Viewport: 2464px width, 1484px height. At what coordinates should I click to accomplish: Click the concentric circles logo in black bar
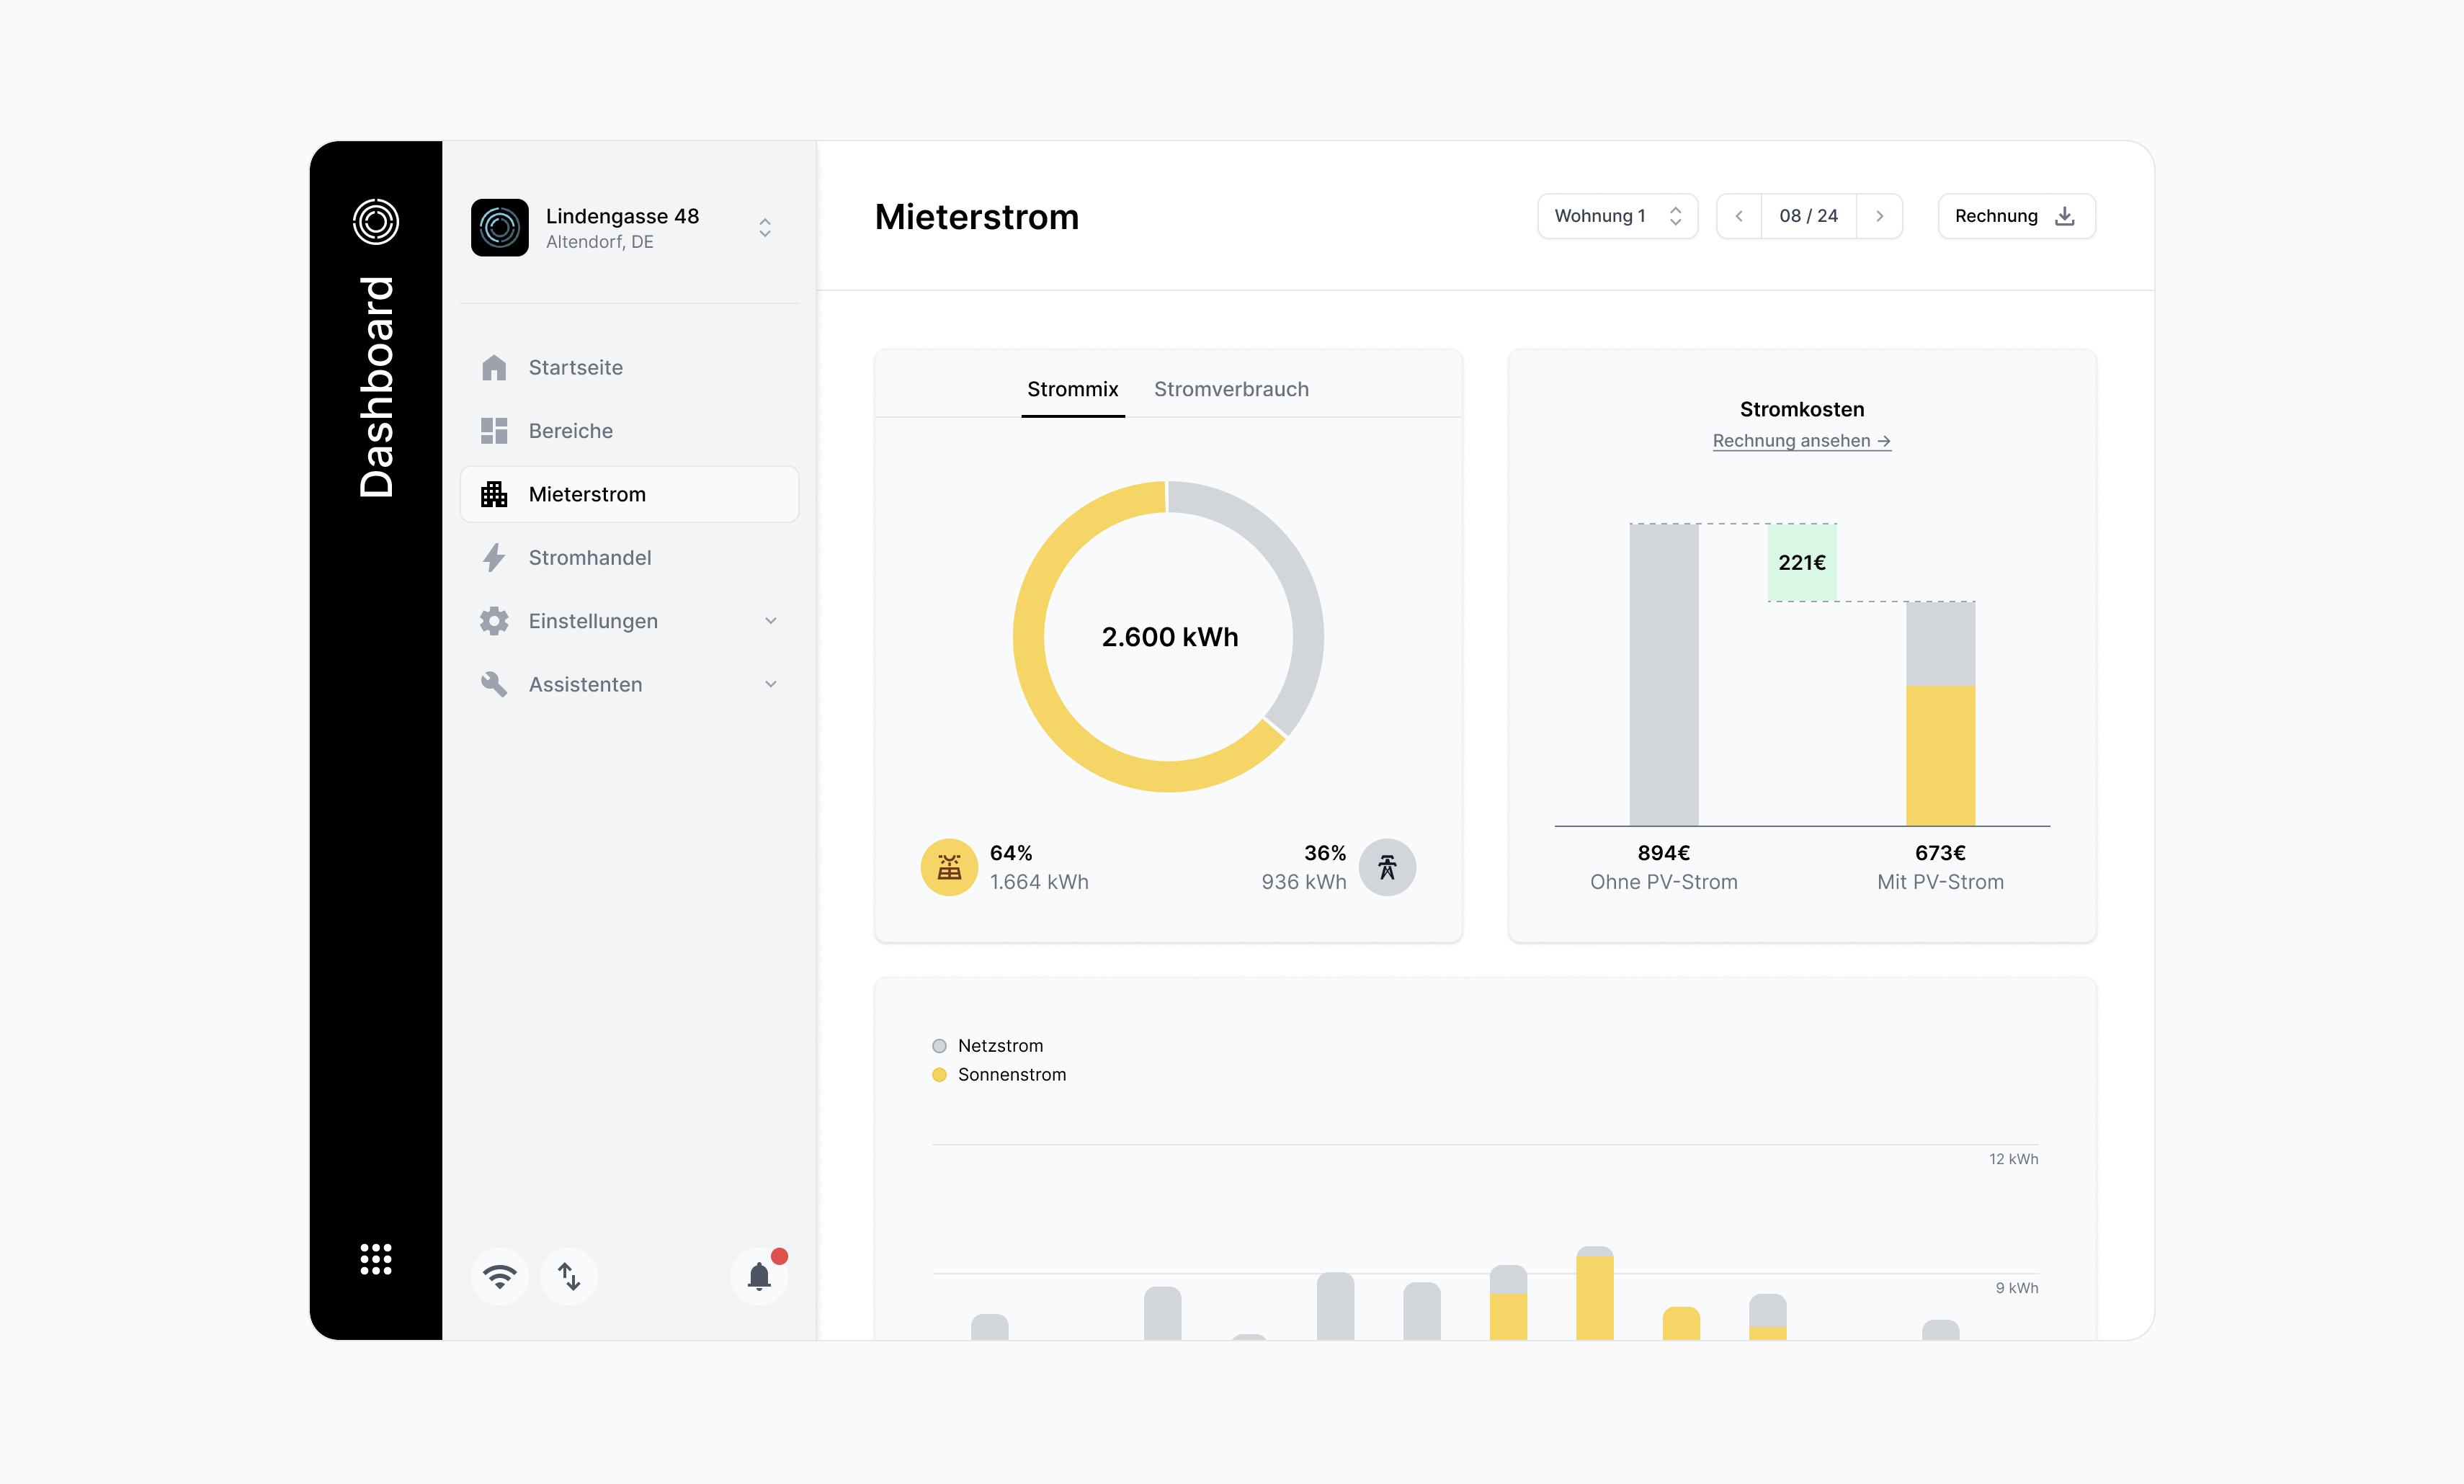click(376, 221)
